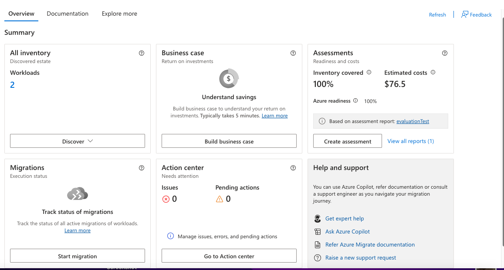Click the Understand savings heading
This screenshot has height=270, width=504.
(x=229, y=97)
